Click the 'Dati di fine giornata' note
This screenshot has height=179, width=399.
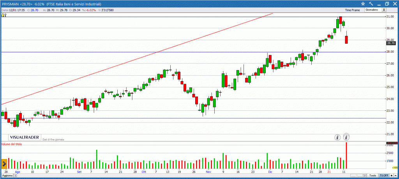pos(53,140)
